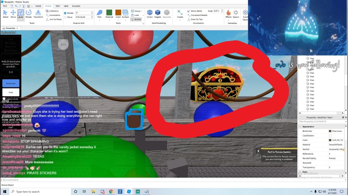Toggle Show Welds option
Viewport: 348px width, 195px height.
195,11
